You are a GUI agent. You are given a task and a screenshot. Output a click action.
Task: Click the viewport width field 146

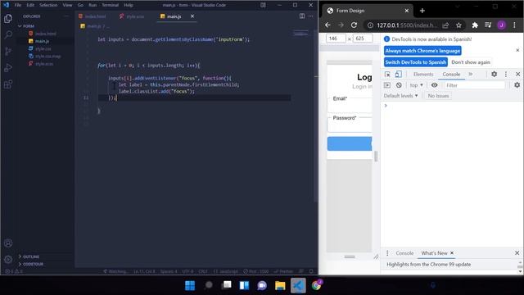(335, 39)
